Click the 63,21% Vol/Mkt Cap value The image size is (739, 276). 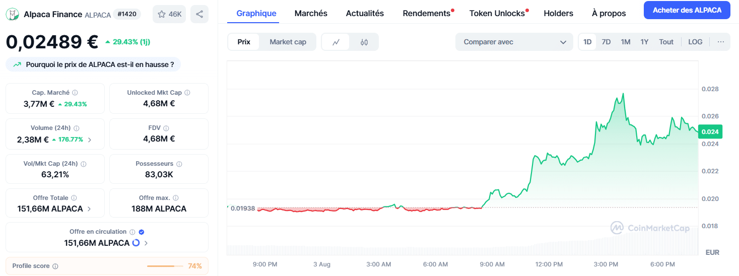55,174
